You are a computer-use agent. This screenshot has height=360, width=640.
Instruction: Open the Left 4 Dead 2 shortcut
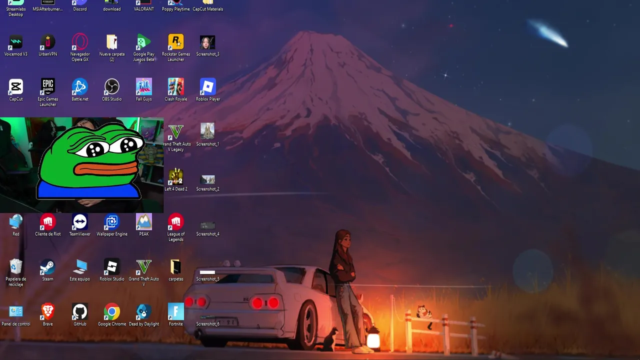click(x=176, y=180)
